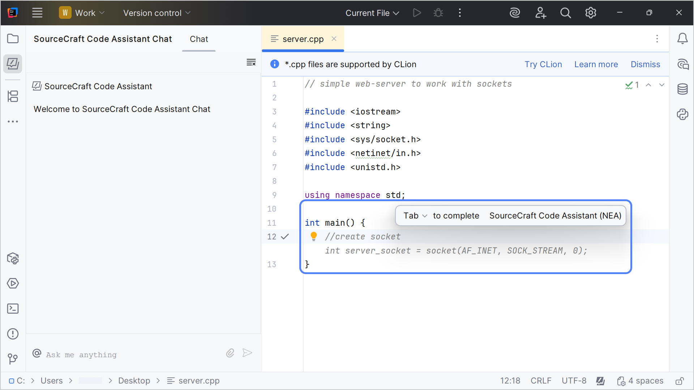Expand the Version control widget

(x=157, y=13)
